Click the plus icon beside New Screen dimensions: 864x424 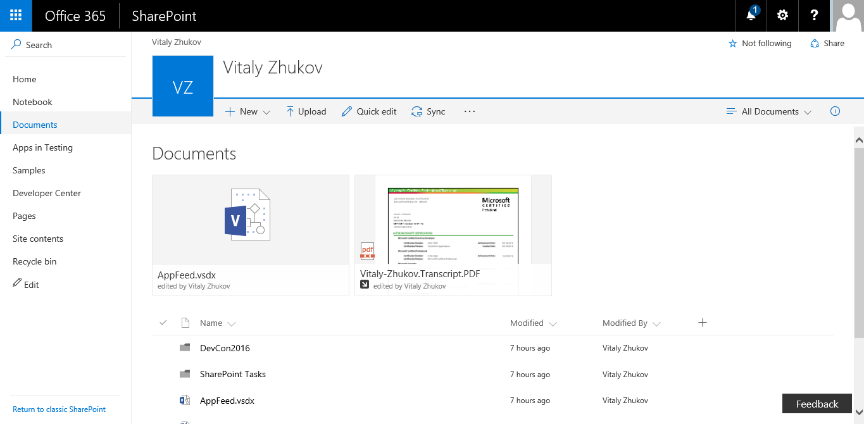[230, 111]
